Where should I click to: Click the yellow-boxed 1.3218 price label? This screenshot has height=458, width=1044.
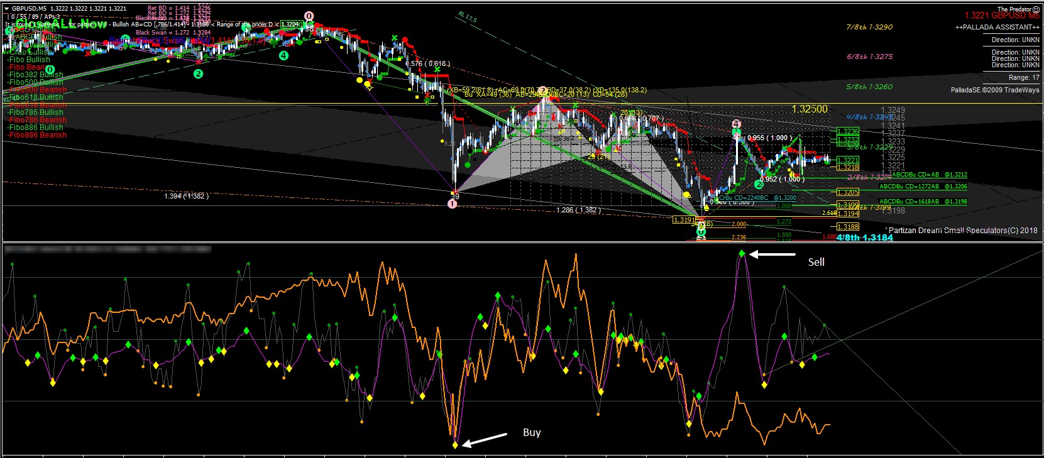pyautogui.click(x=848, y=168)
